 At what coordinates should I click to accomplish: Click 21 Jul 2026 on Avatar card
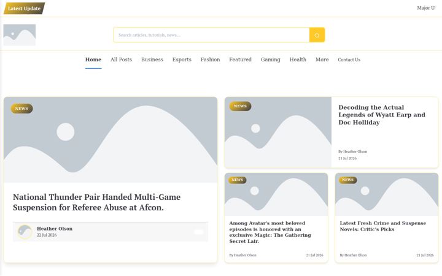click(x=314, y=255)
